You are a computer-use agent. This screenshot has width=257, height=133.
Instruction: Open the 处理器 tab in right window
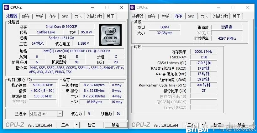point(138,16)
